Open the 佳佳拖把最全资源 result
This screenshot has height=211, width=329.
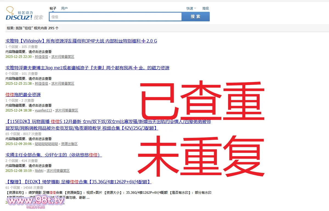pos(23,95)
